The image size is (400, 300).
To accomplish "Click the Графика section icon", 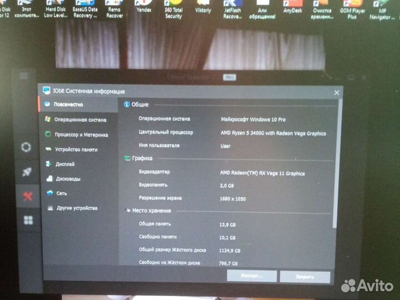I will click(127, 158).
